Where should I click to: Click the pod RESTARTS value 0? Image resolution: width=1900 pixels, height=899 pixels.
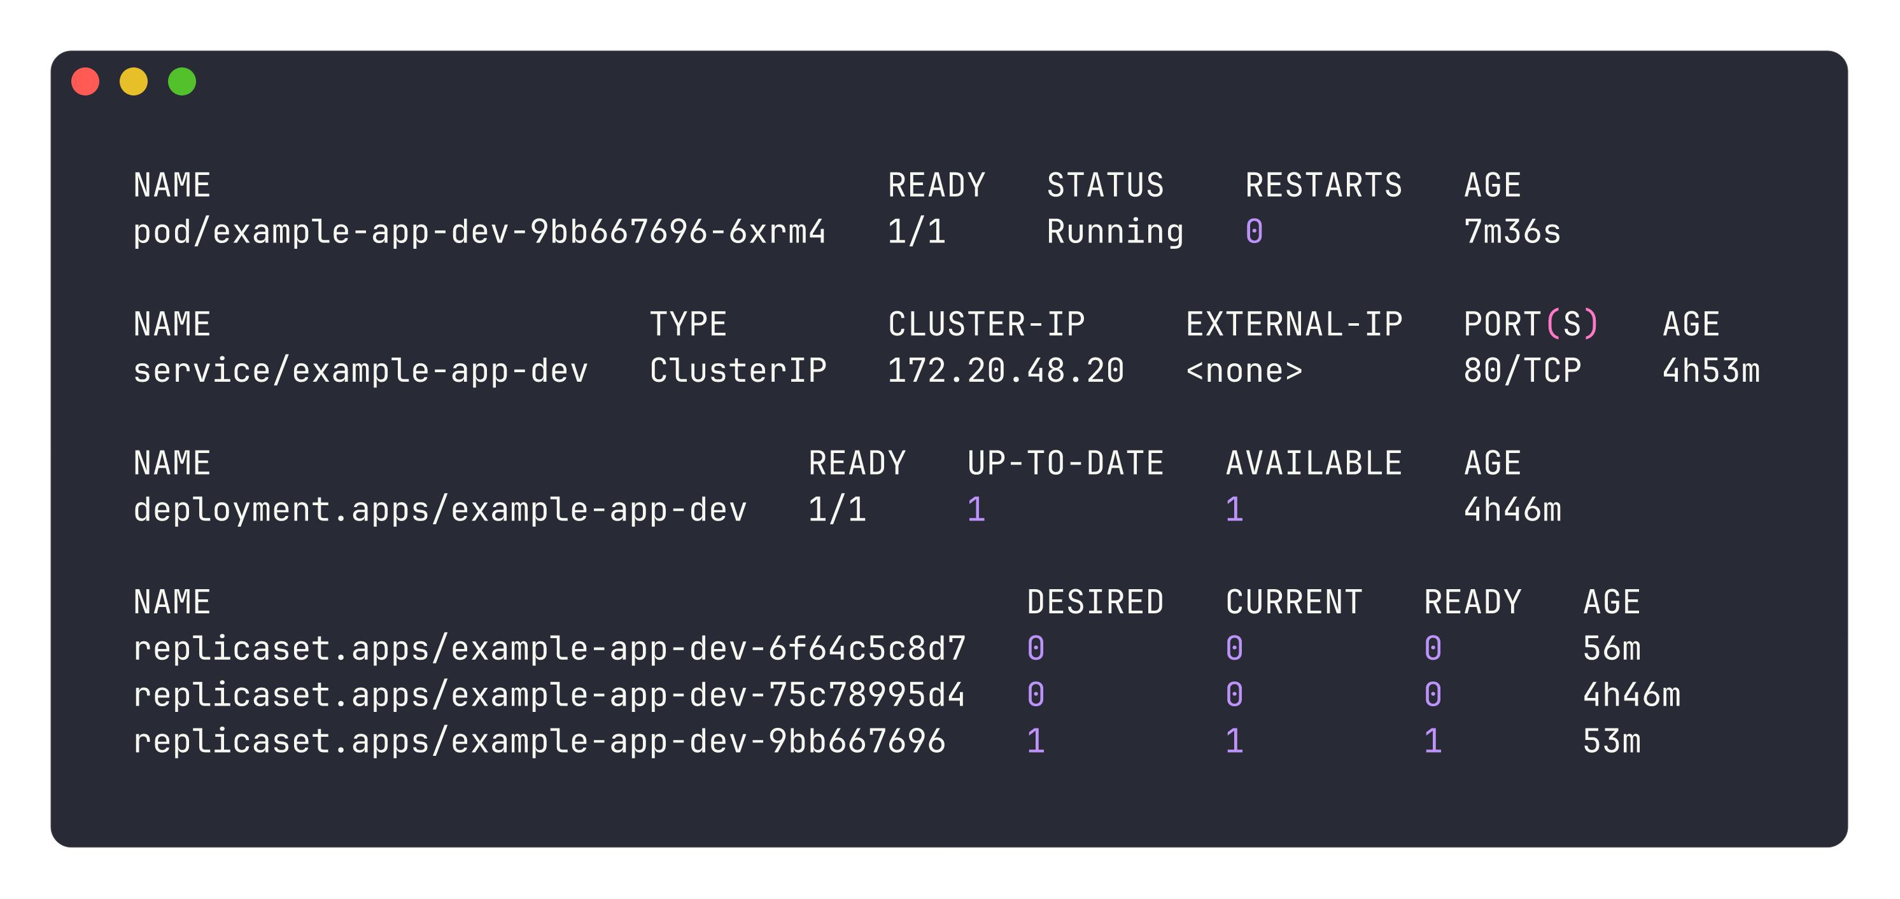pos(1254,232)
